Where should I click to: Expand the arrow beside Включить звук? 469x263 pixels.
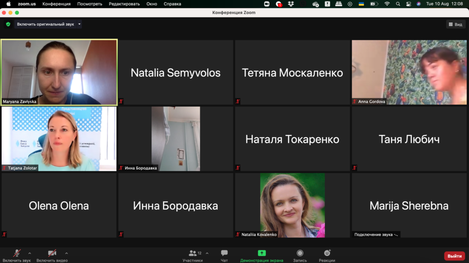30,253
